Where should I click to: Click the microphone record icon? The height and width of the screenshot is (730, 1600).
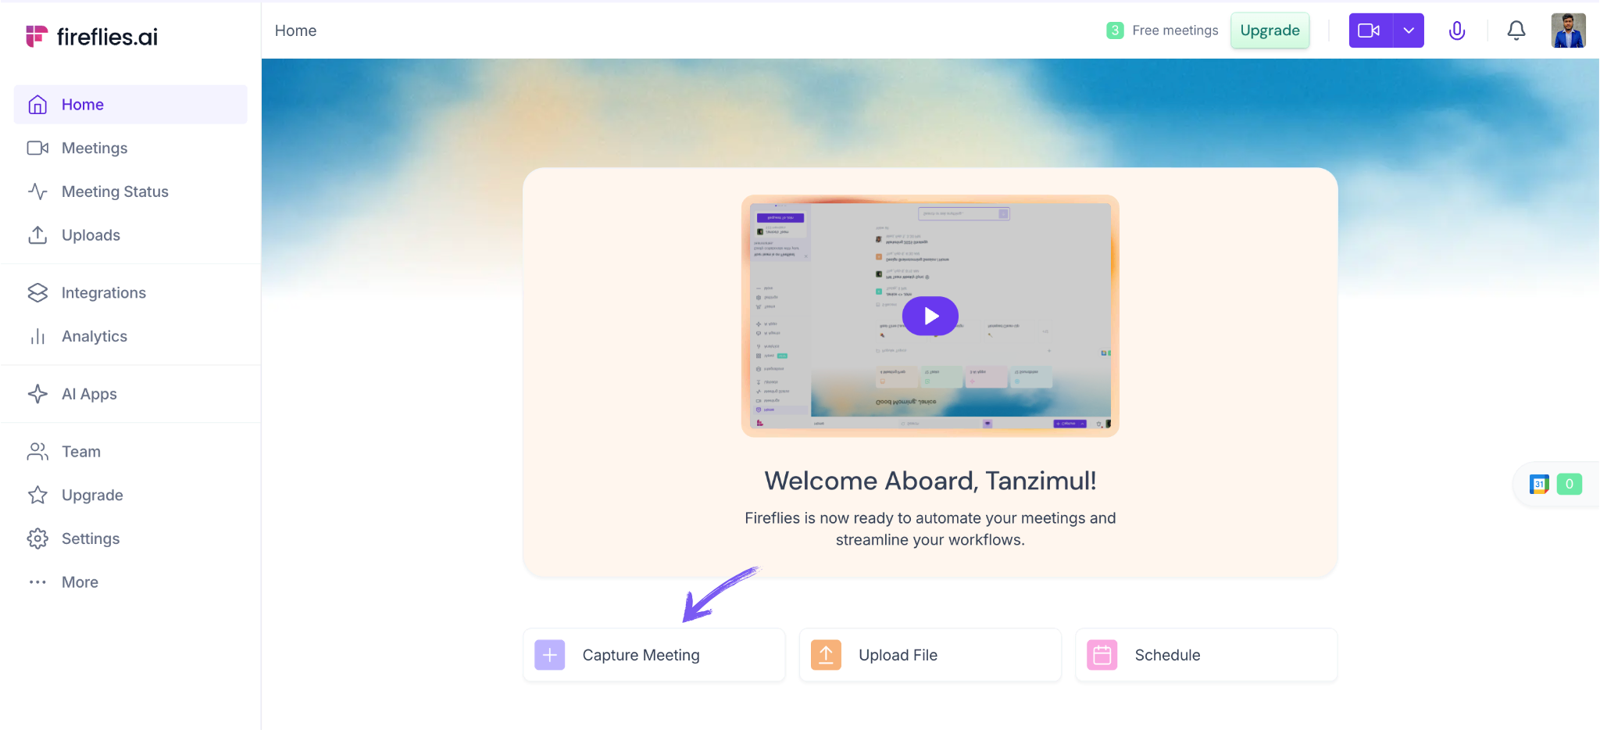pyautogui.click(x=1456, y=30)
